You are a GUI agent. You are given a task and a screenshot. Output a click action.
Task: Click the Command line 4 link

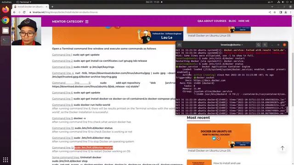coord(63,73)
